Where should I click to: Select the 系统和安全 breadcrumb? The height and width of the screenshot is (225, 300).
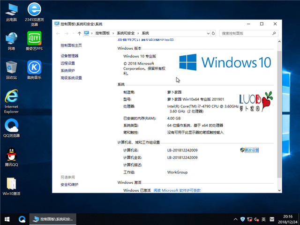[126, 33]
